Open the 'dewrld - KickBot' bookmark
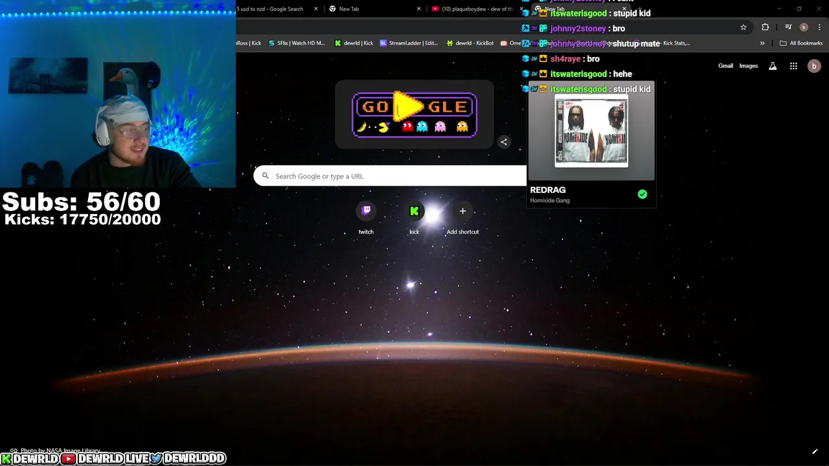The image size is (829, 466). (470, 43)
